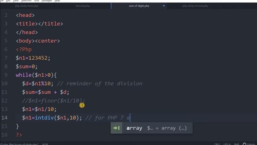
Task: Click the closing brace on line 15
Action: click(x=17, y=126)
